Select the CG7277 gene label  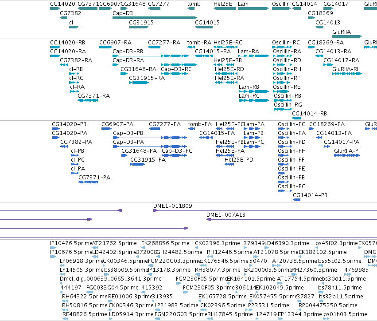pos(159,4)
